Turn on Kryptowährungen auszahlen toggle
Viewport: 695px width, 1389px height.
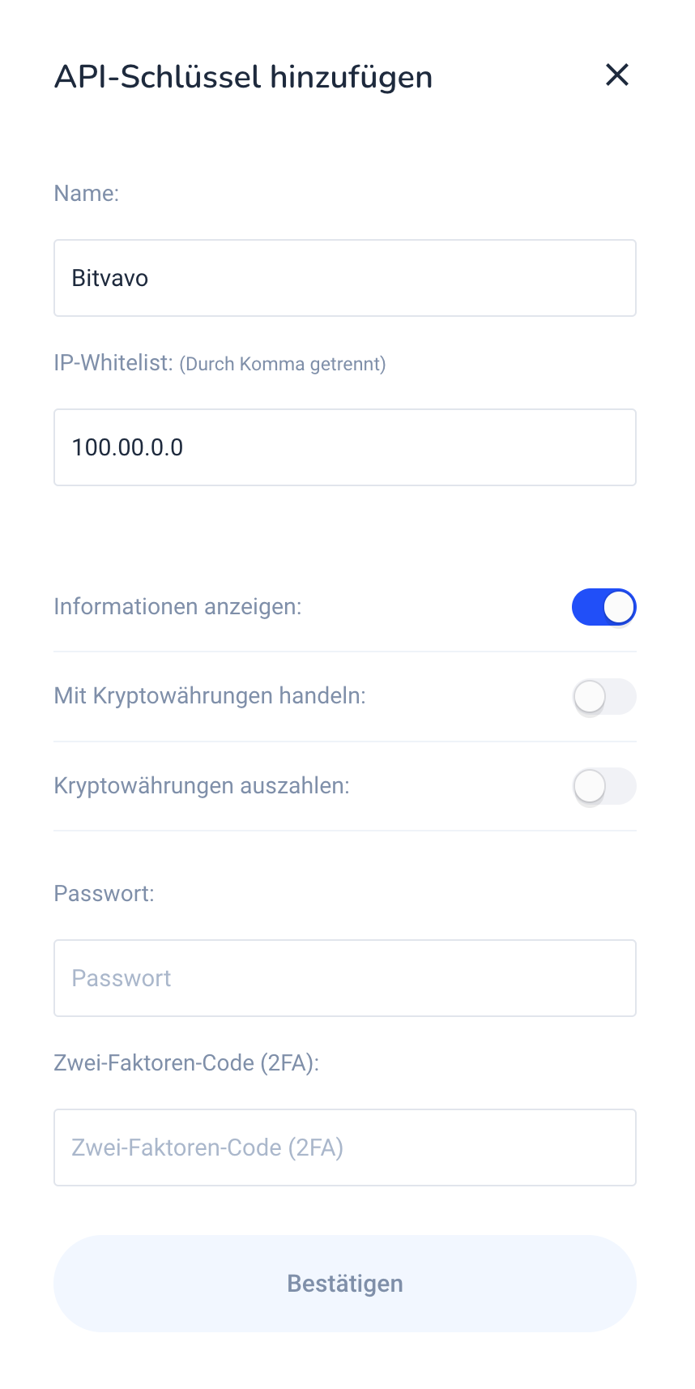(604, 786)
